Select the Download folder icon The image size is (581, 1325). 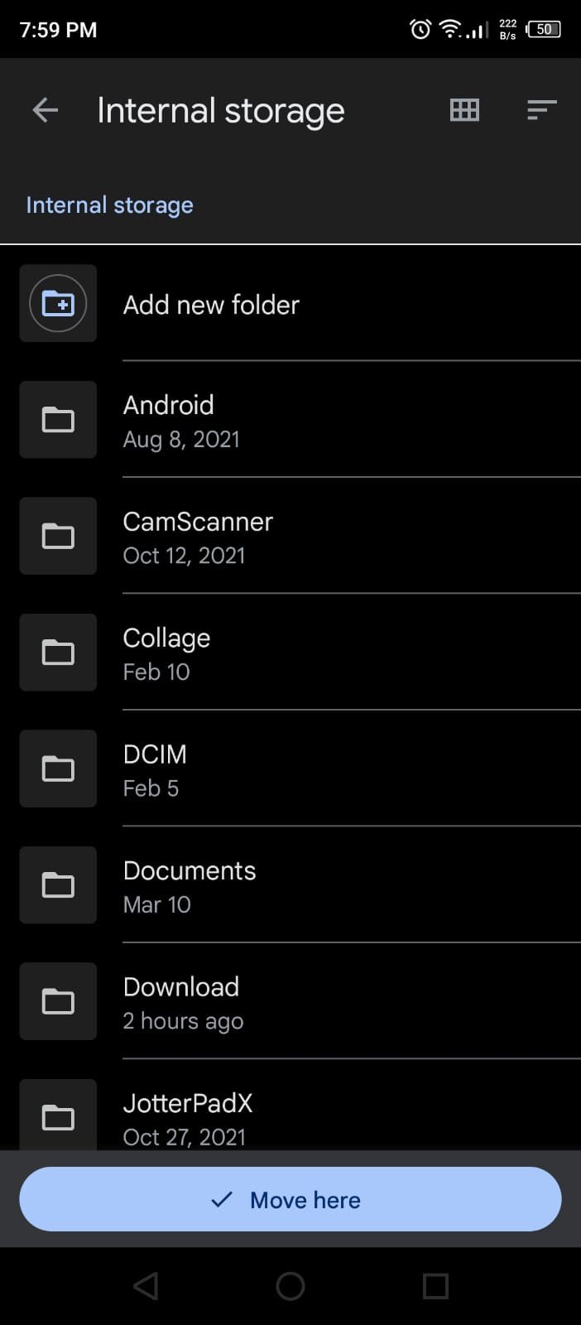(x=58, y=1001)
